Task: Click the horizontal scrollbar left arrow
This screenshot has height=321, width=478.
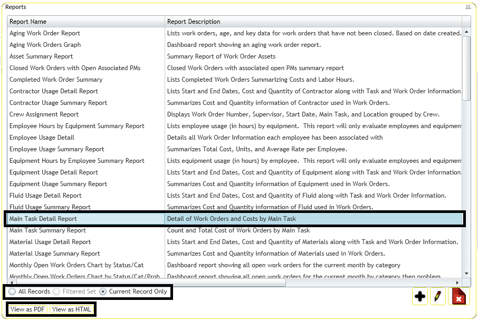Action: click(11, 283)
